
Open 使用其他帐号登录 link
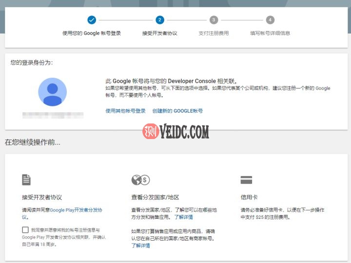(125, 111)
